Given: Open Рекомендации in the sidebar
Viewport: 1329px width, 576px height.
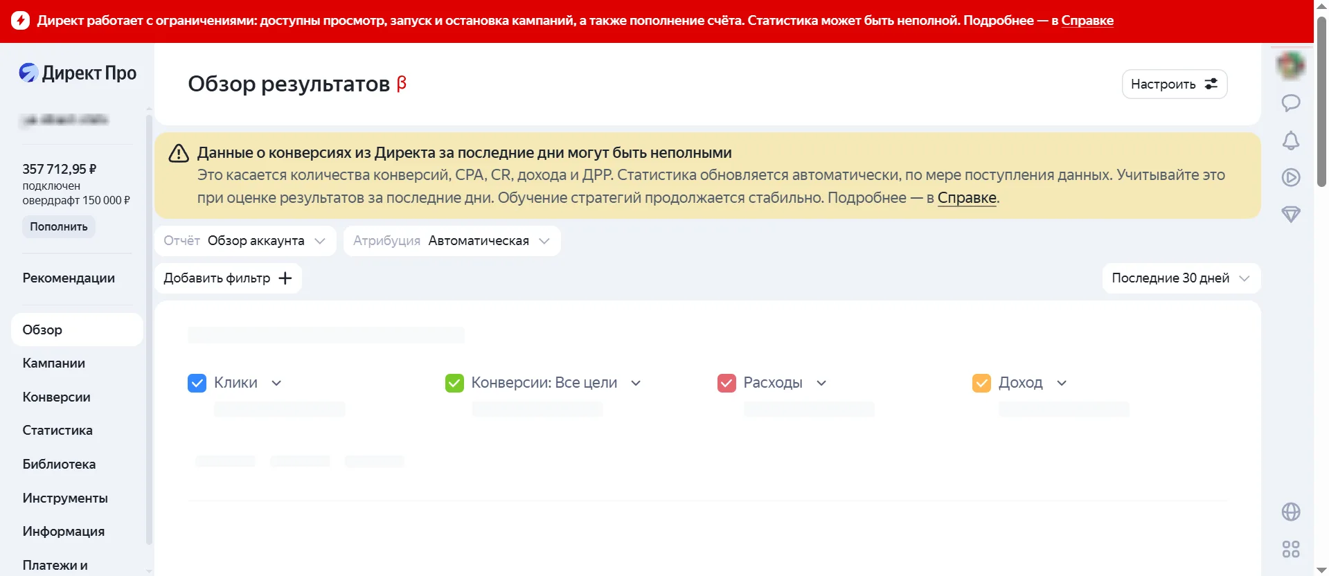Looking at the screenshot, I should coord(69,278).
